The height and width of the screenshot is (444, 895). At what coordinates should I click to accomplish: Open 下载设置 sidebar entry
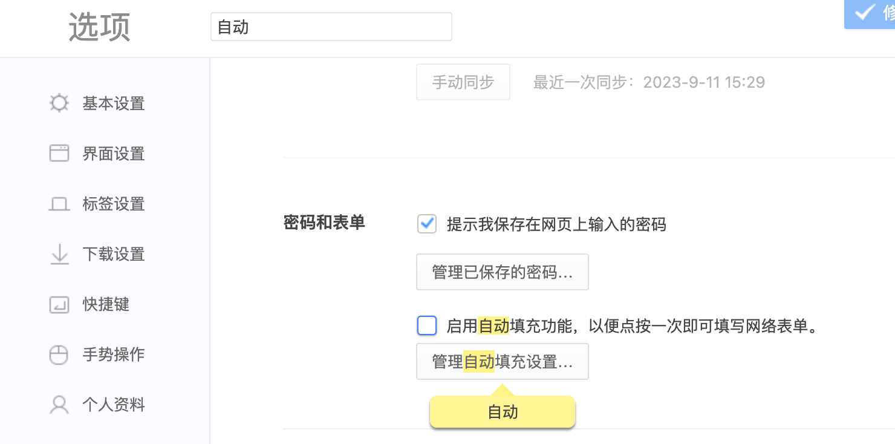pyautogui.click(x=114, y=255)
